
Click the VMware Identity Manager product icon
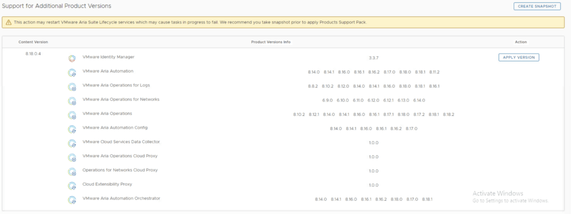[x=72, y=58]
